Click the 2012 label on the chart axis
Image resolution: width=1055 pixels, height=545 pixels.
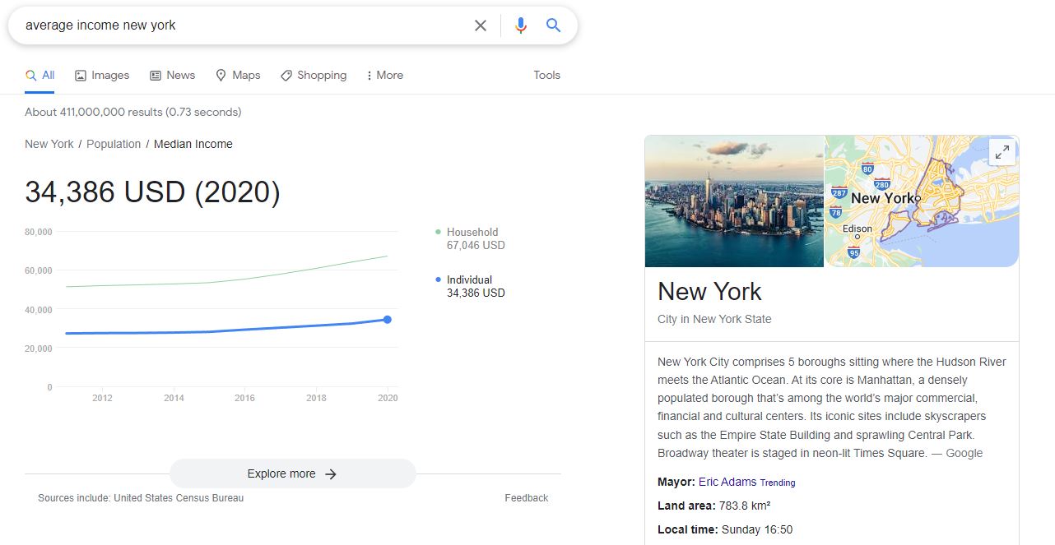tap(102, 398)
